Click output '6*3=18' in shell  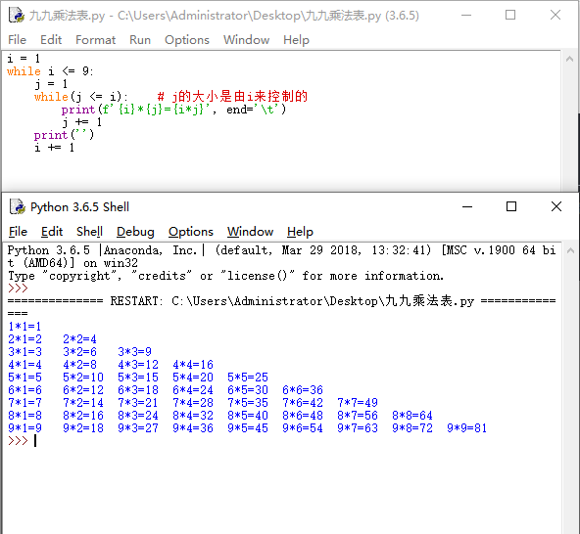(x=138, y=390)
